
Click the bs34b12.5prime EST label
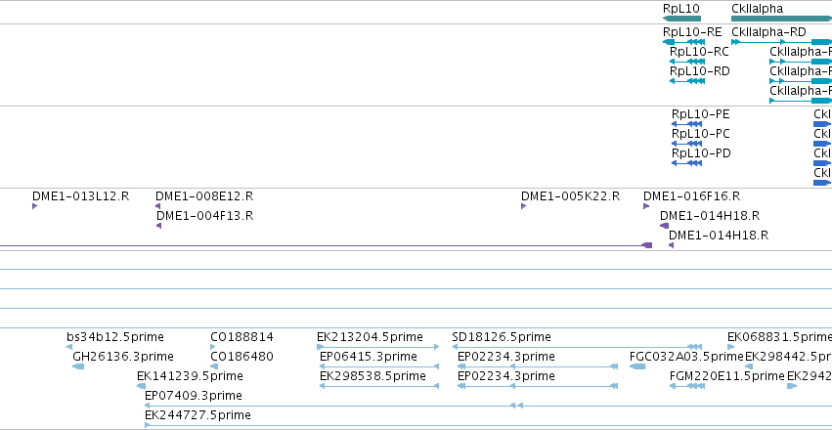tap(115, 337)
